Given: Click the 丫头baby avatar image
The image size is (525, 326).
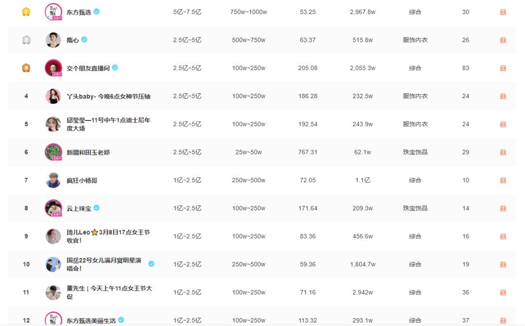Looking at the screenshot, I should 53,96.
